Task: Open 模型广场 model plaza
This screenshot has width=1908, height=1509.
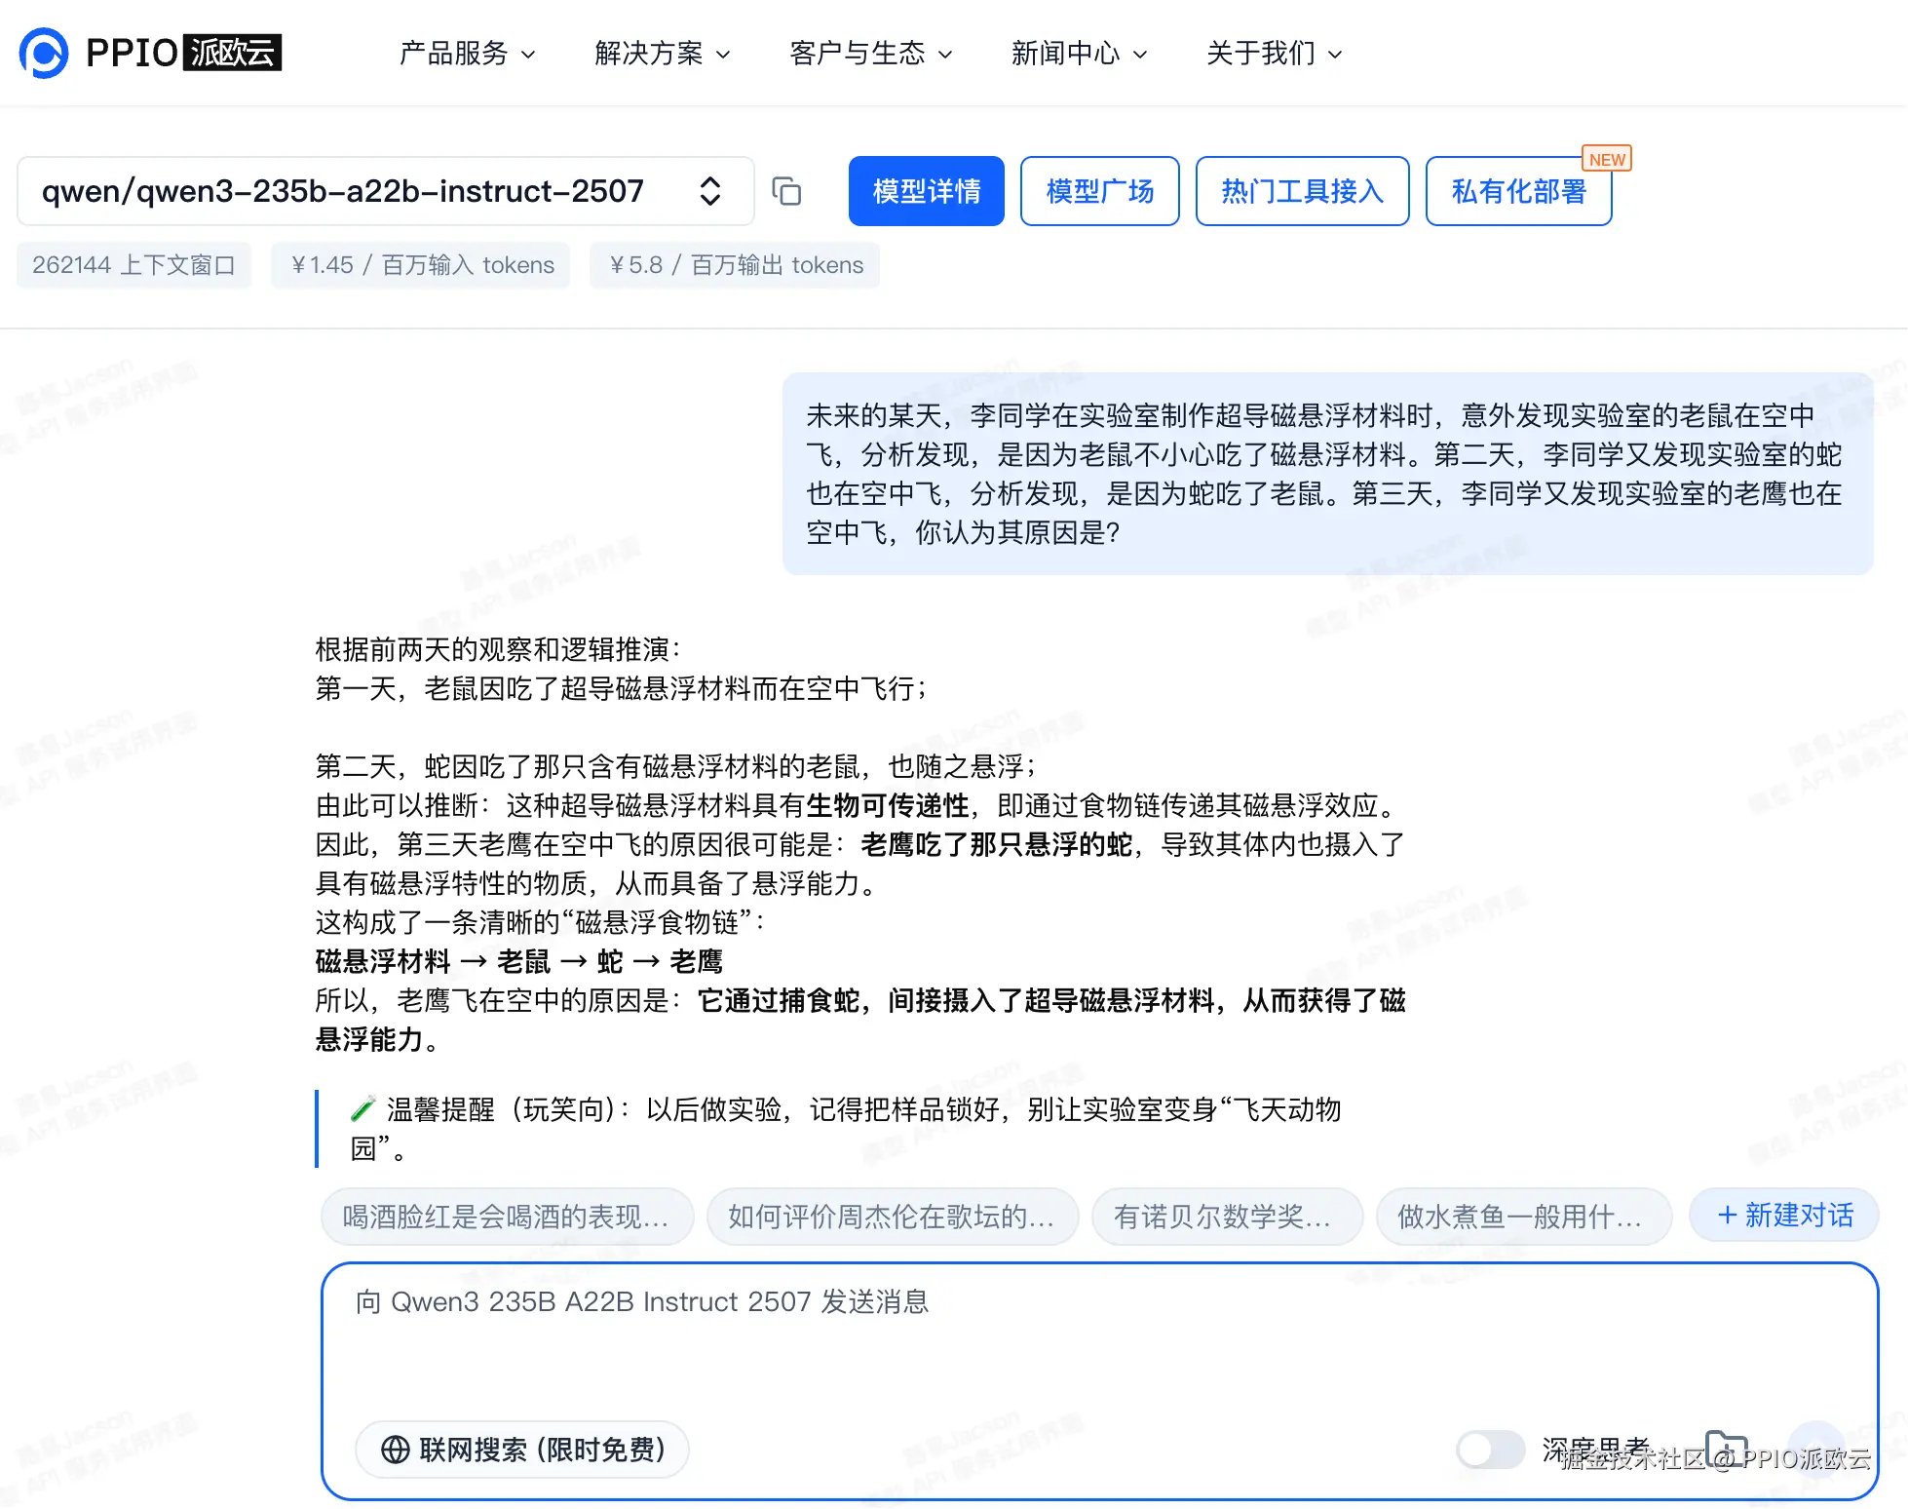Action: [1099, 191]
